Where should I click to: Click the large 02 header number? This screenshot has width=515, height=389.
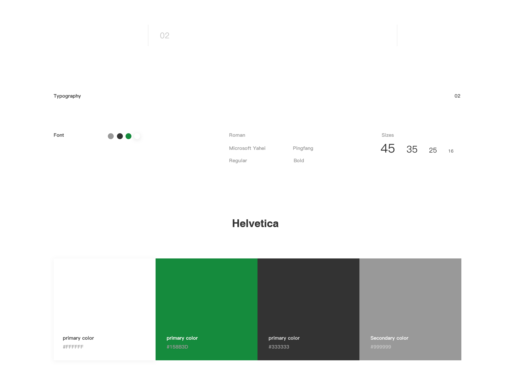164,35
